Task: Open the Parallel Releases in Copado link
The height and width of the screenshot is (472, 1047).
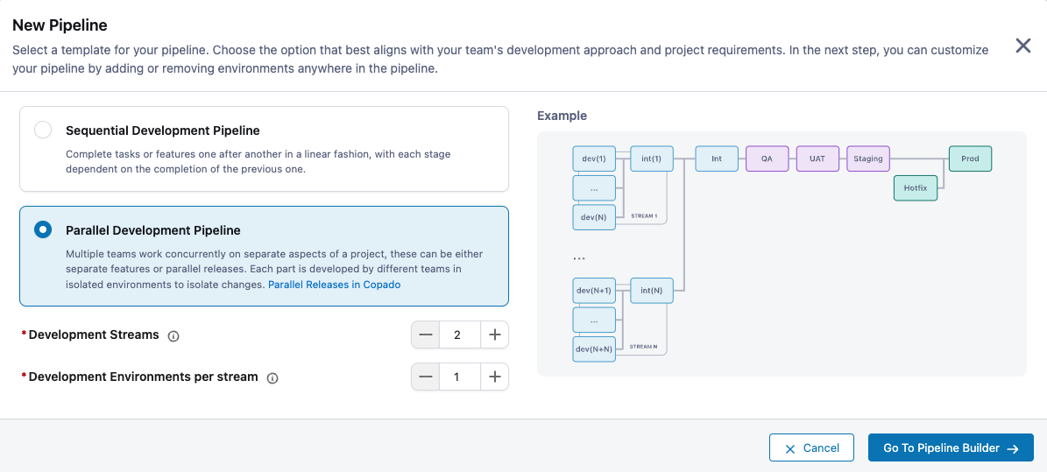Action: (x=334, y=285)
